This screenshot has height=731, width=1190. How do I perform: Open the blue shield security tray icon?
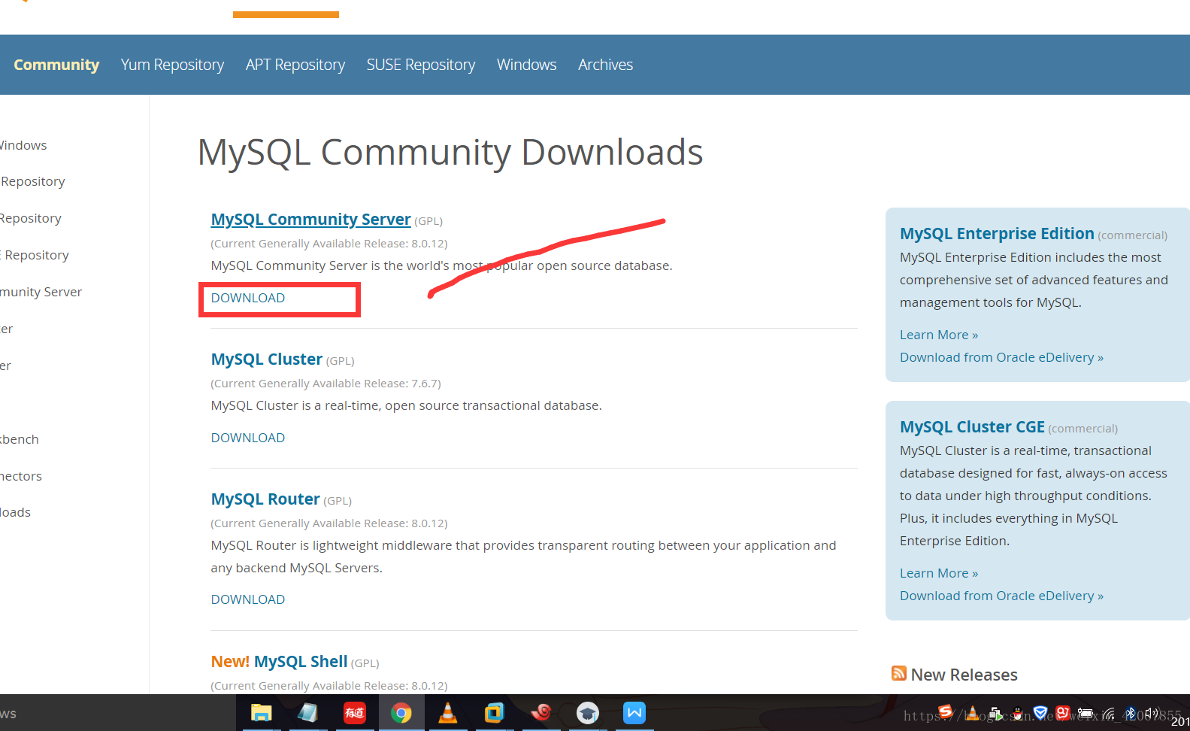pos(1040,713)
